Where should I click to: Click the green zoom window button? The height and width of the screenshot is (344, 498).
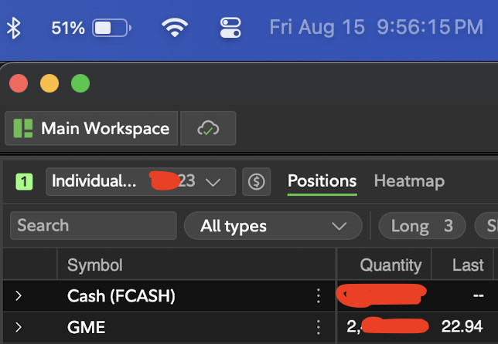pyautogui.click(x=80, y=83)
